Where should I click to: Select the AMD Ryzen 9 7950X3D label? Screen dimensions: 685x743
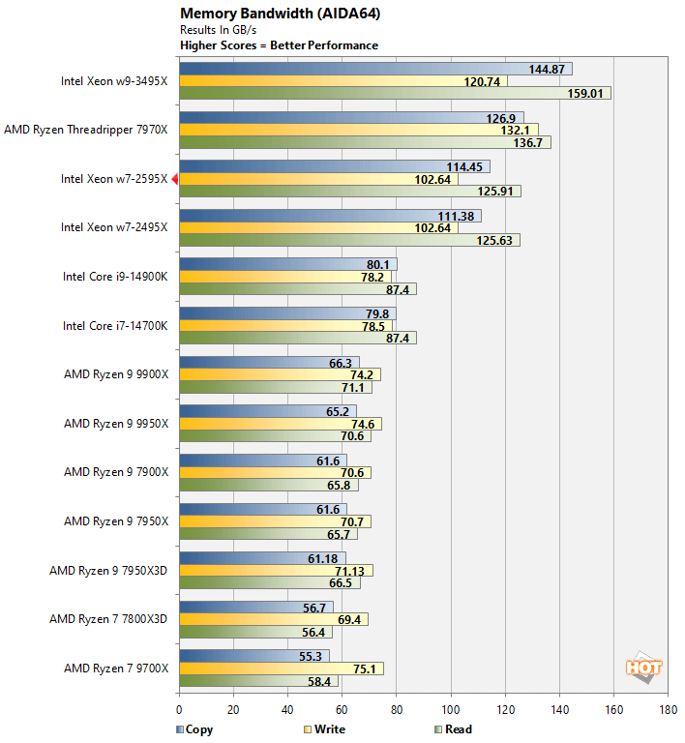click(108, 571)
